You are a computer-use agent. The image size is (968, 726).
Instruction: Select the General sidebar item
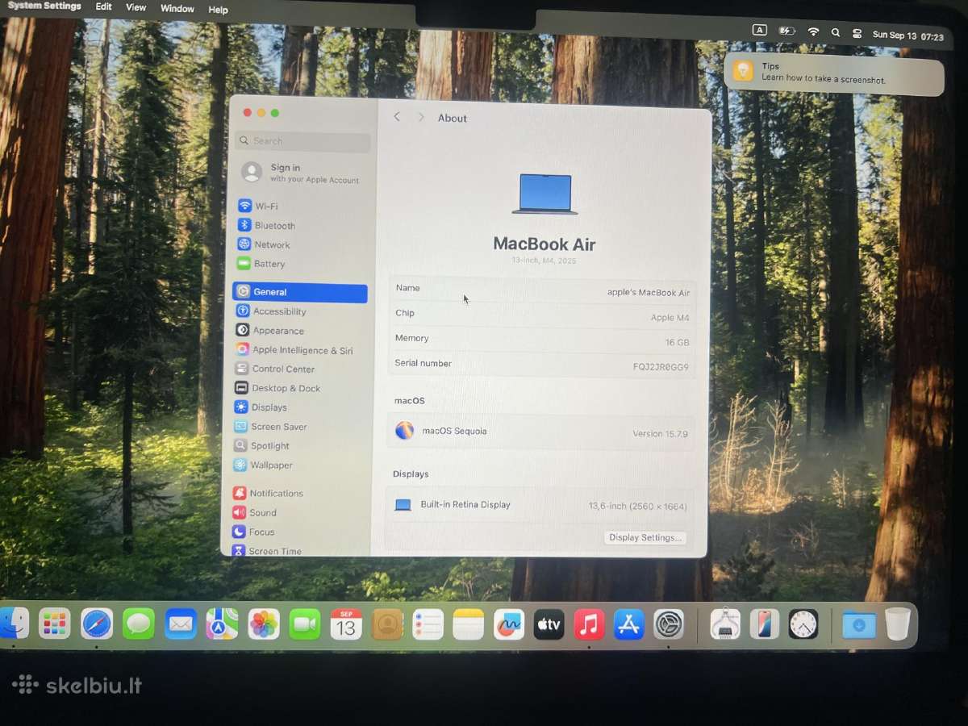pyautogui.click(x=299, y=292)
